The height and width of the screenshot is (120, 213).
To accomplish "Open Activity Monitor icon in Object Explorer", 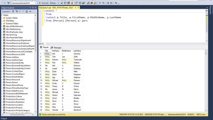I will (x=30, y=12).
